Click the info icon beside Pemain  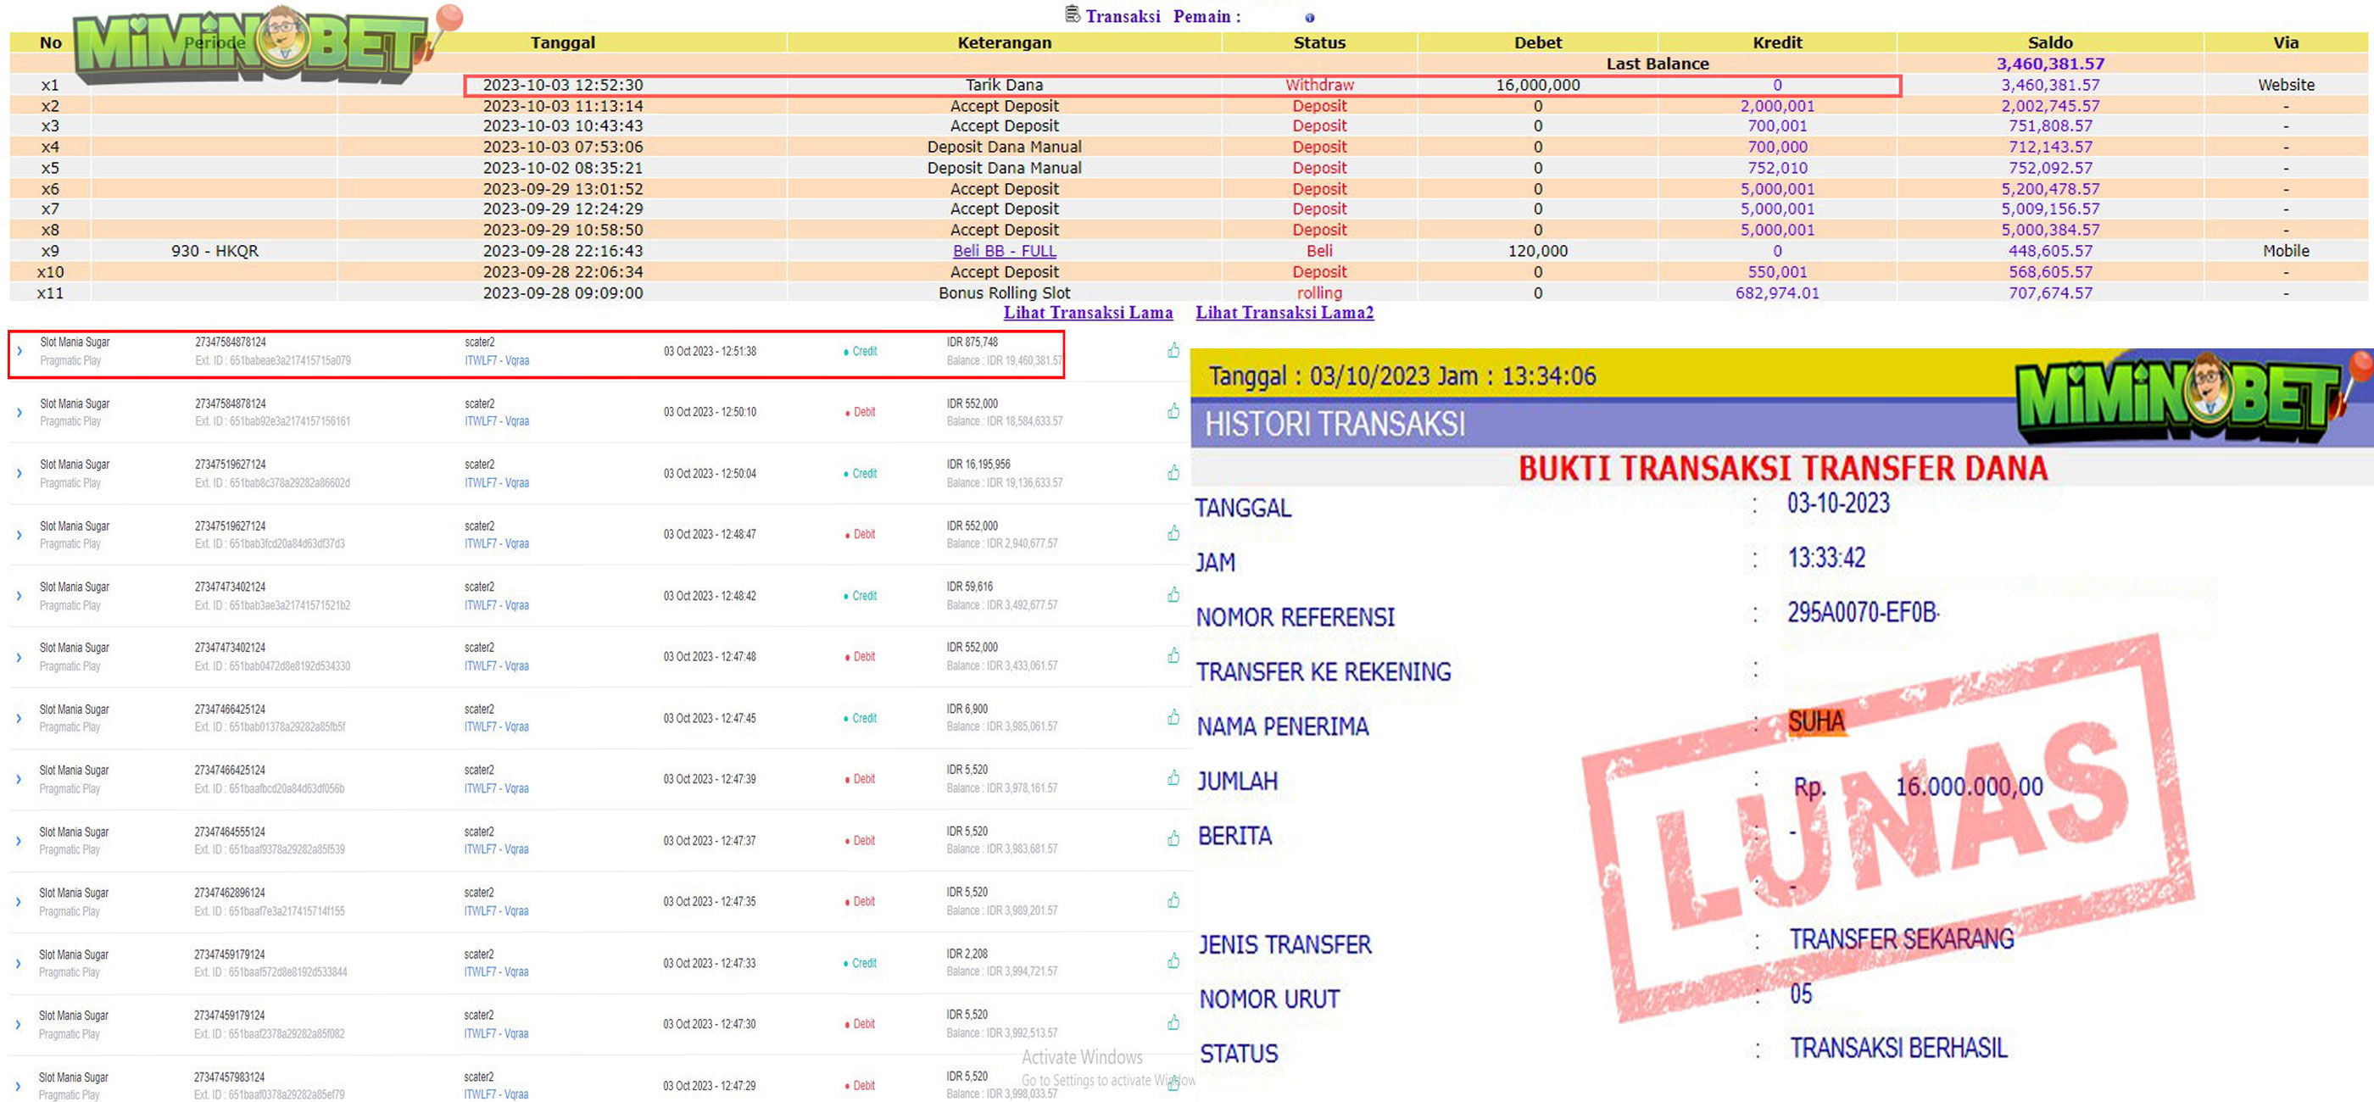(x=1310, y=18)
